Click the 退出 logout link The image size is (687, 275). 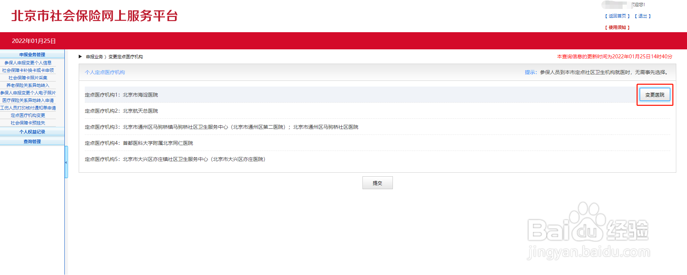point(643,16)
